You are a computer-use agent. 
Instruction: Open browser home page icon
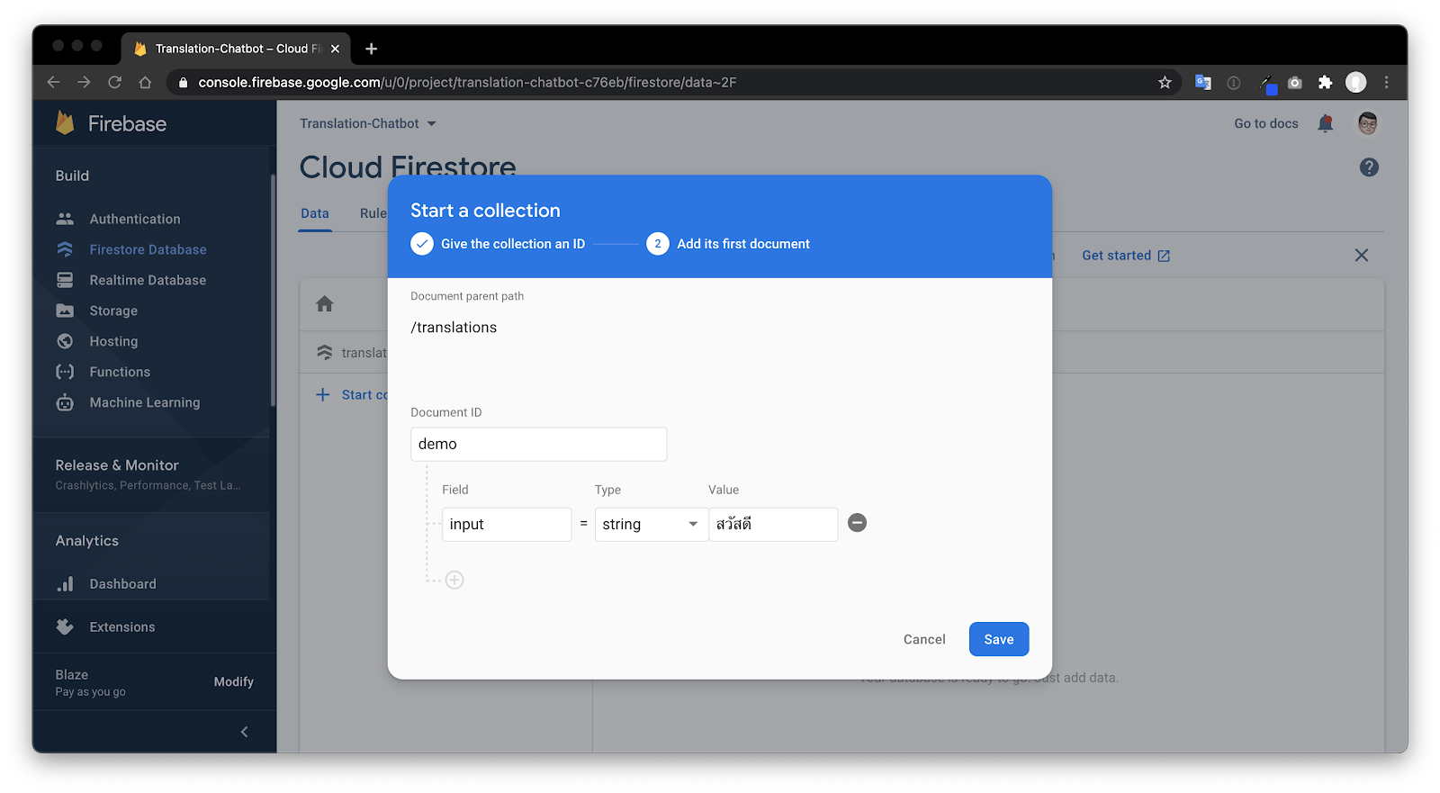145,83
